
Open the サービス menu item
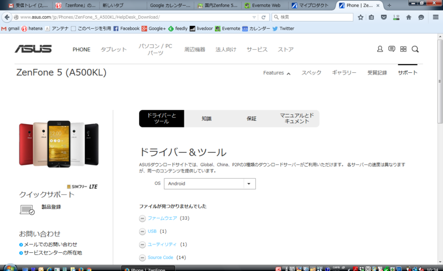tap(257, 50)
